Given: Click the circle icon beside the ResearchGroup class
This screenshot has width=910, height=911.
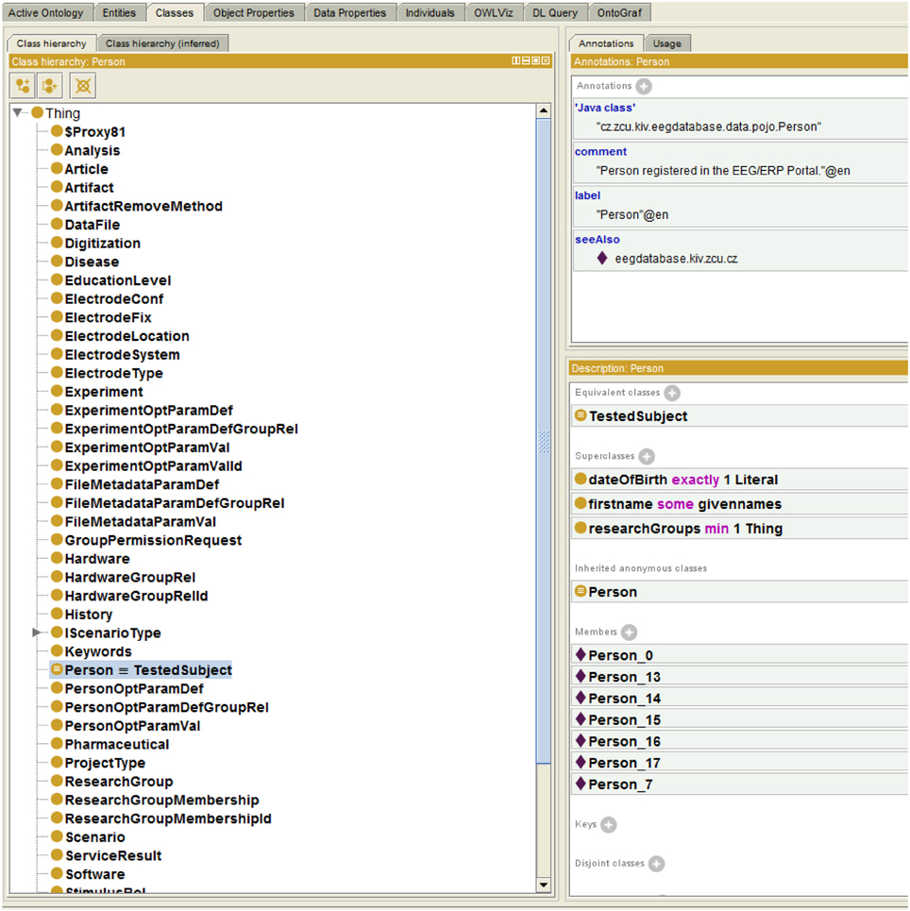Looking at the screenshot, I should tap(57, 781).
